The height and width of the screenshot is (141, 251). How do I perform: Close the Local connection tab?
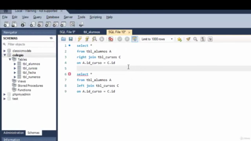coord(62,11)
